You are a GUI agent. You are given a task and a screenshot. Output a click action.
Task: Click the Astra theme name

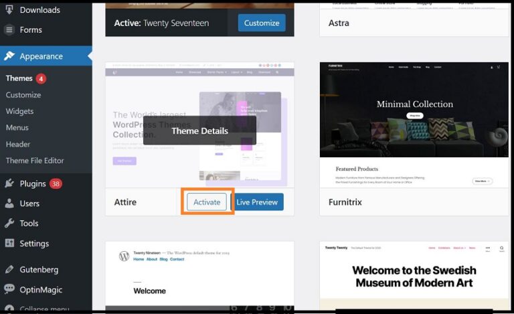[339, 23]
